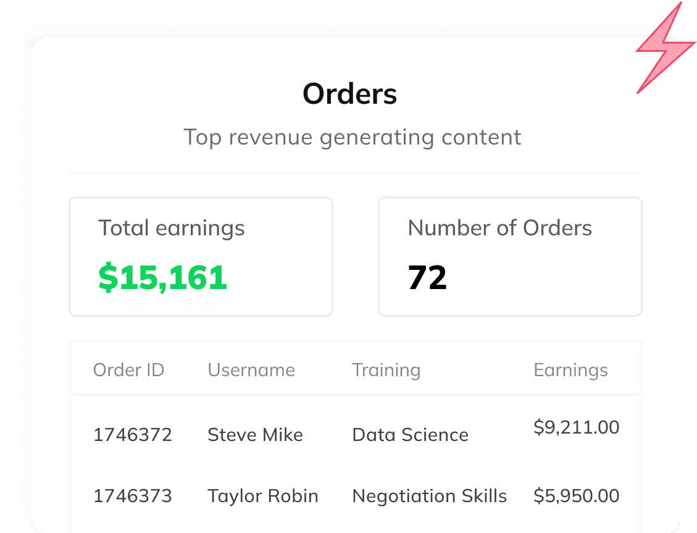The image size is (697, 533).
Task: Click the $9,211.00 earnings value
Action: pos(576,427)
